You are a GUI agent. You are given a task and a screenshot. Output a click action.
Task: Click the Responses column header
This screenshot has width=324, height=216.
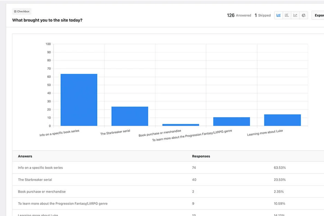[201, 156]
